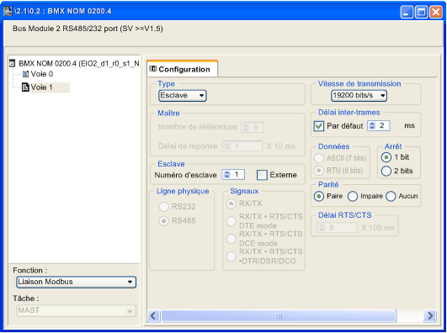
Task: Choose Aucun parity option
Action: [391, 196]
